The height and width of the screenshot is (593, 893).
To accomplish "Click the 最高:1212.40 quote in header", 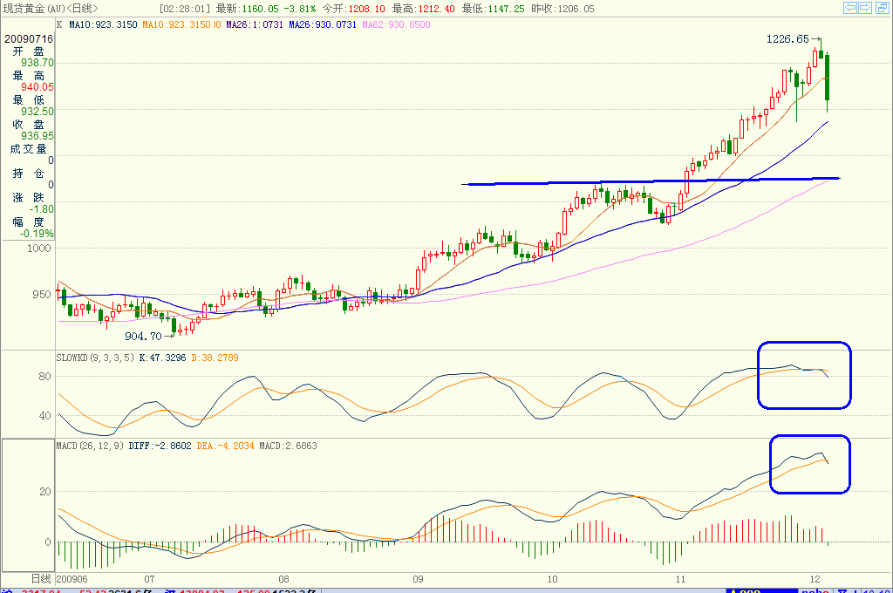I will 424,9.
